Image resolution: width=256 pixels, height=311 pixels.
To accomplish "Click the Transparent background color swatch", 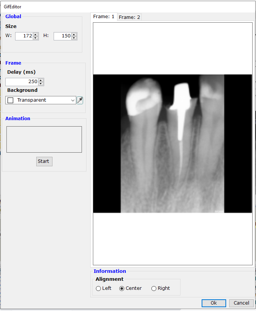I will pyautogui.click(x=11, y=100).
